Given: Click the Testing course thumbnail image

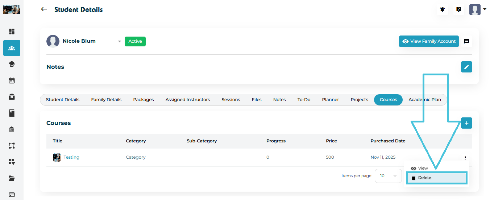Looking at the screenshot, I should pyautogui.click(x=57, y=157).
